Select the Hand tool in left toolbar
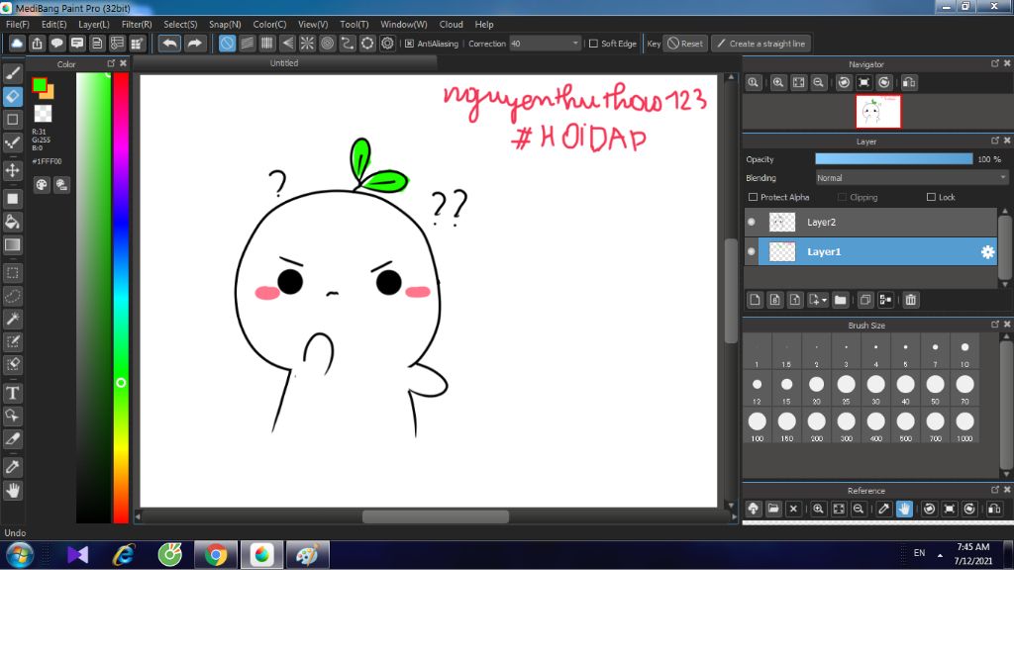This screenshot has width=1014, height=654. point(12,491)
